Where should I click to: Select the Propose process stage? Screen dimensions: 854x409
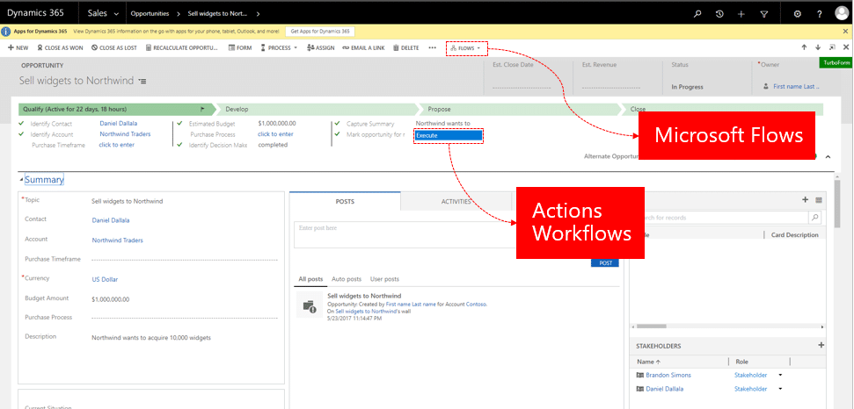pyautogui.click(x=520, y=109)
